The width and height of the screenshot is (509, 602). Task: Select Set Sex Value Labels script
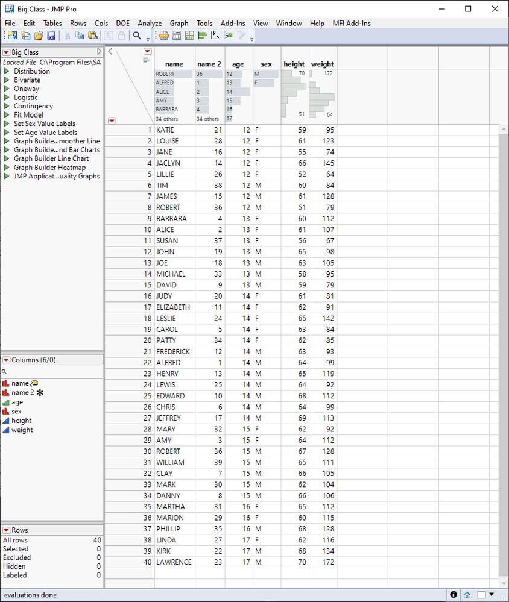tap(45, 124)
